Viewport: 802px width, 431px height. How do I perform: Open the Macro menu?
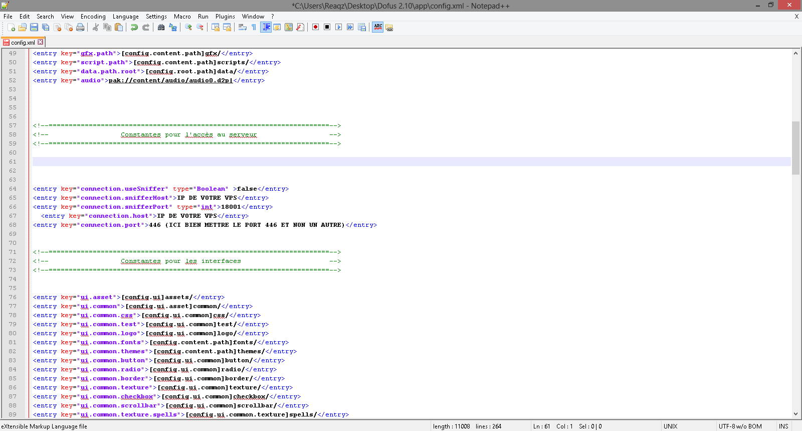tap(182, 17)
